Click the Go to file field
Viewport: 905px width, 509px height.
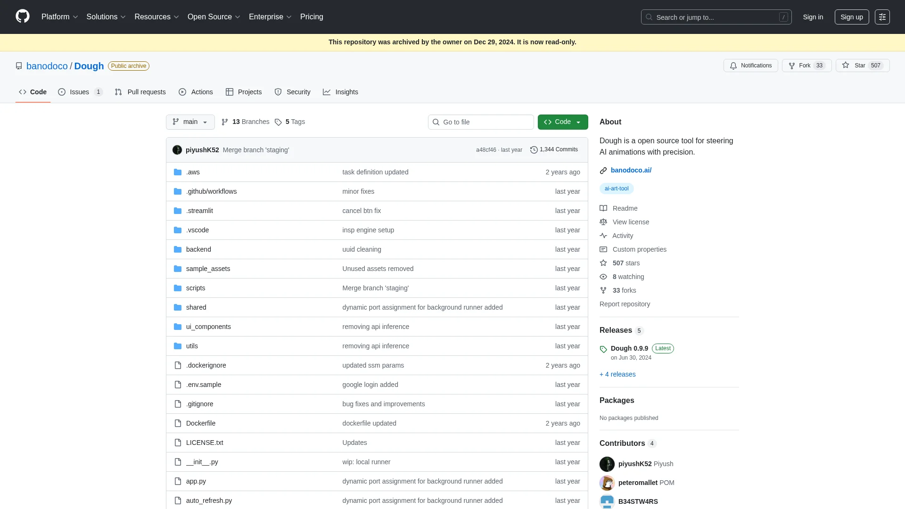[481, 122]
